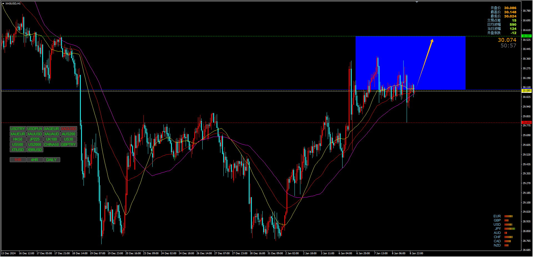The width and height of the screenshot is (533, 257).
Task: Select the 1HR timeframe button
Action: 18,160
